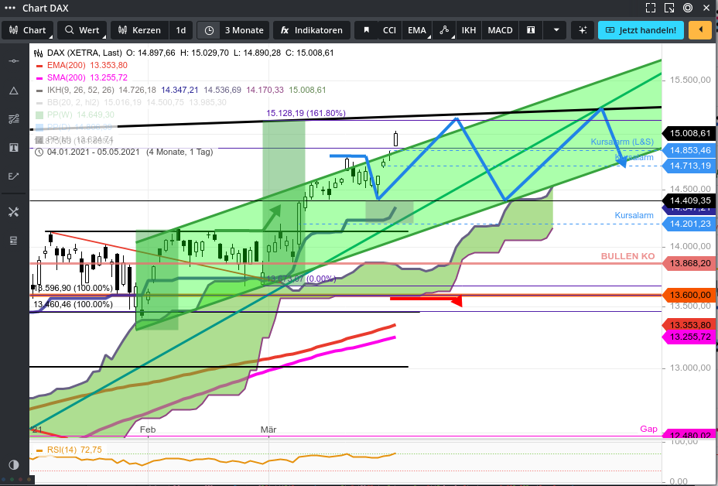The height and width of the screenshot is (486, 718).
Task: Click the DAX (XETRA, Last) instrument label
Action: click(85, 53)
